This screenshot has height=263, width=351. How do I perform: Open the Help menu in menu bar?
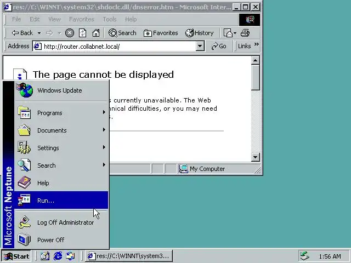[x=131, y=19]
